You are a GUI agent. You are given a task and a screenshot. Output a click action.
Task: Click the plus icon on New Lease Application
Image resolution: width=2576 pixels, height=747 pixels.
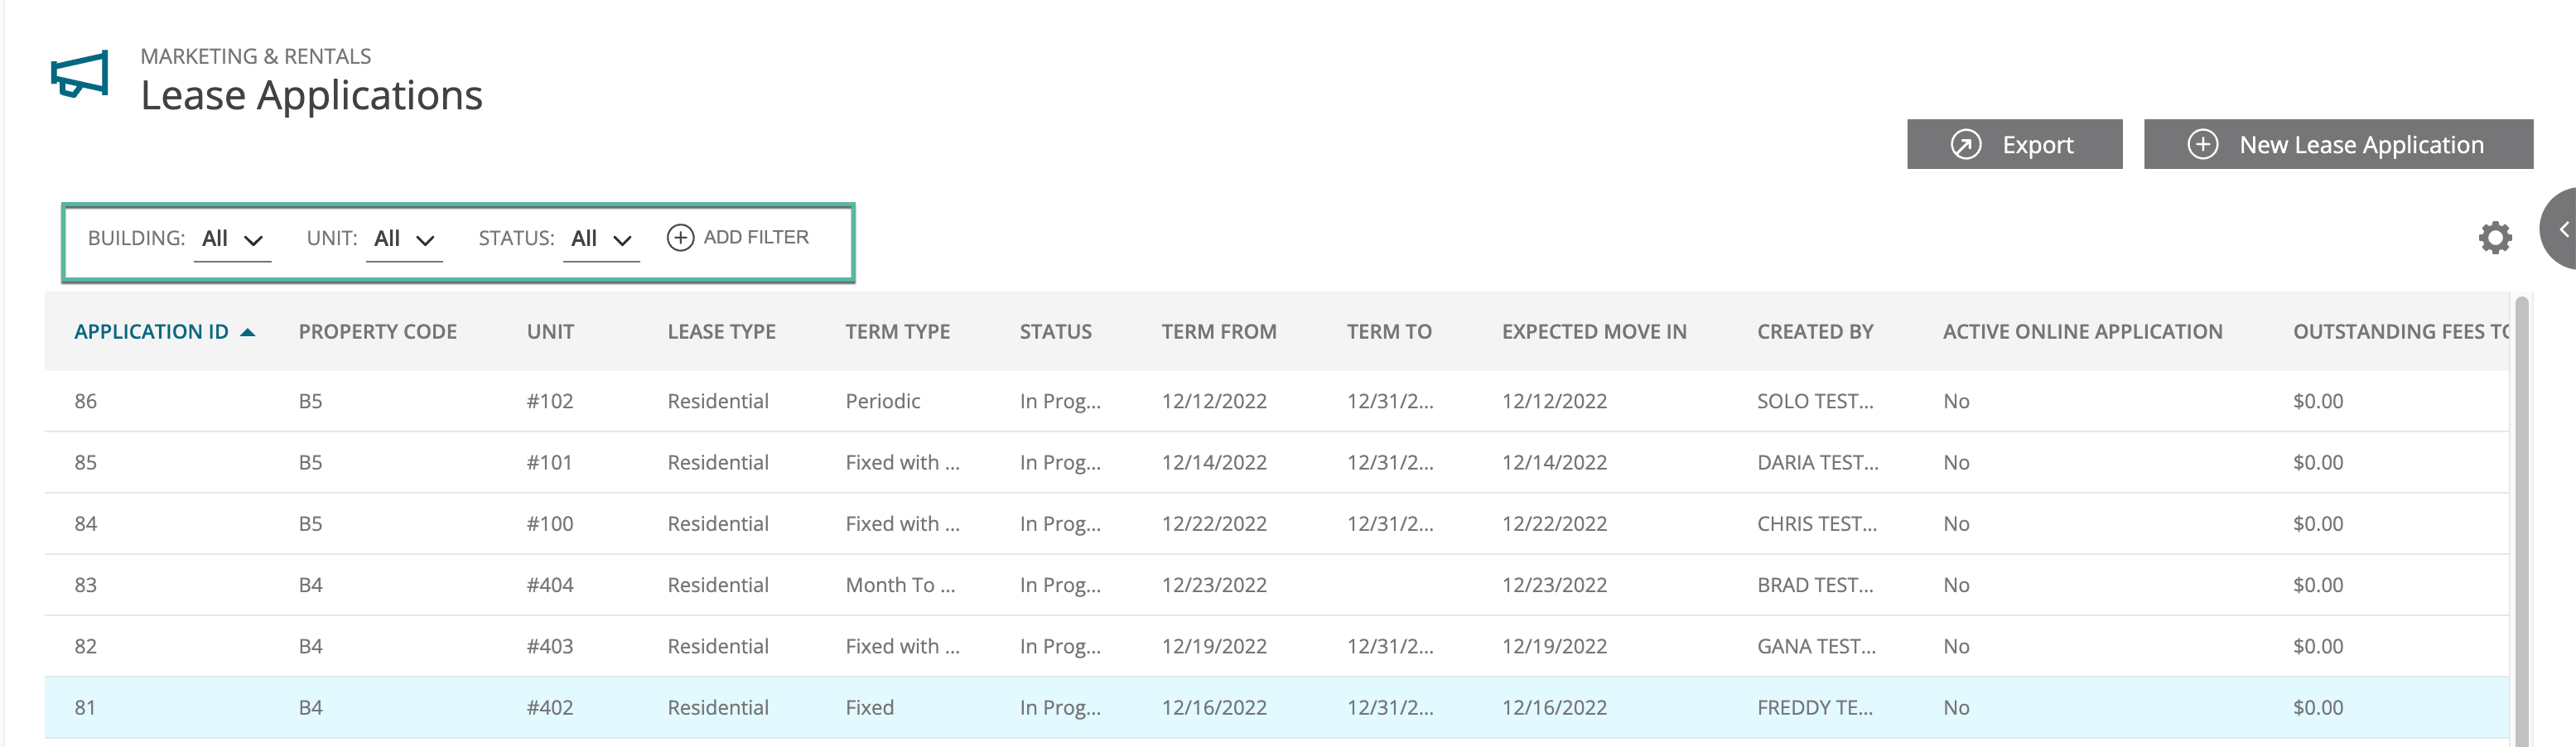tap(2202, 145)
